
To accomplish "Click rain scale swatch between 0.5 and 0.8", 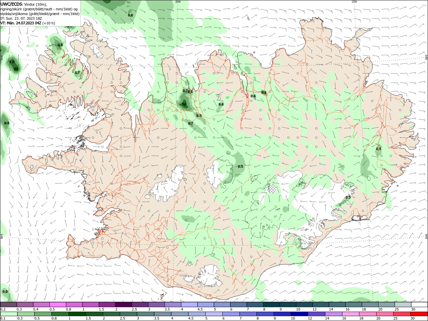I will [43, 314].
